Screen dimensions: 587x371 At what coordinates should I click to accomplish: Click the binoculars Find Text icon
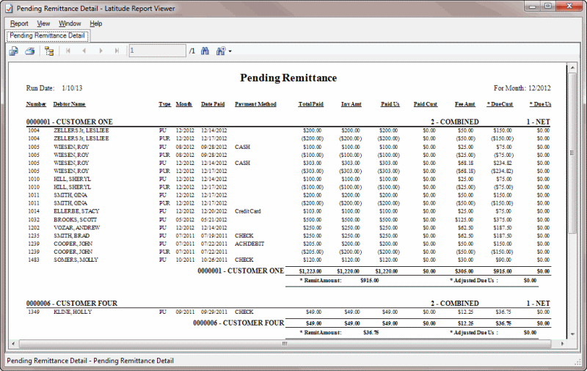[205, 51]
